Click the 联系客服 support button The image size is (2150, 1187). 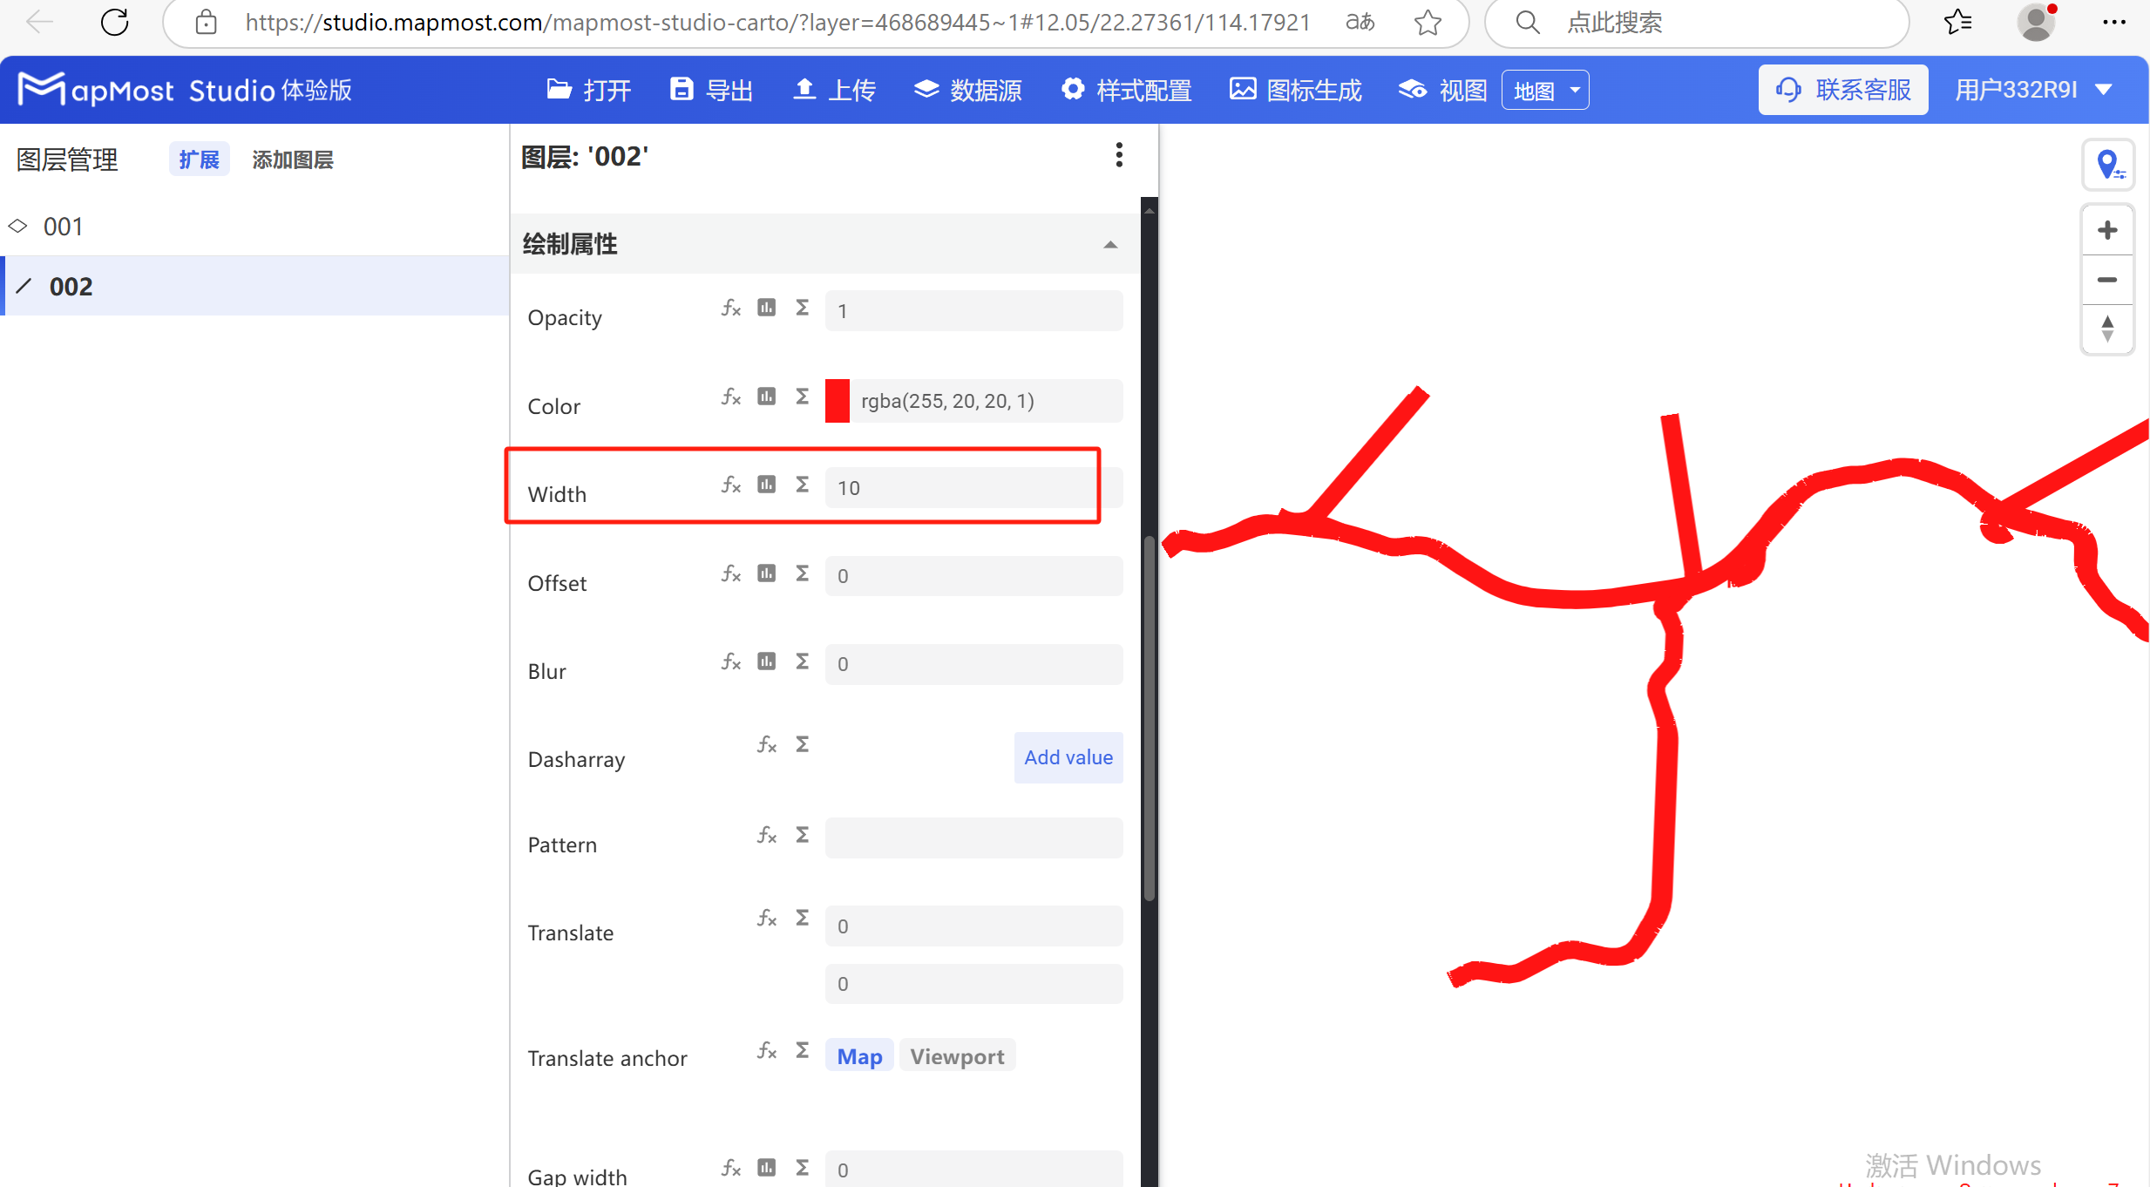(1842, 89)
